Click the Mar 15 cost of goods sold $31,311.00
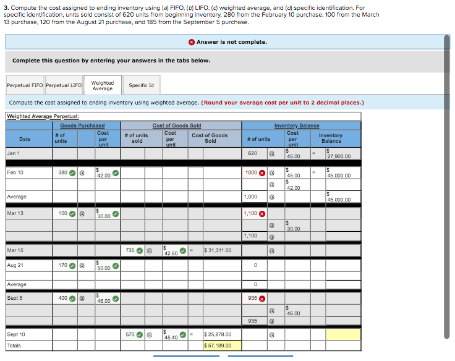 coord(223,250)
